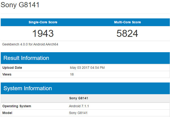Click the multi-core score value 5824
Viewport: 170px width, 117px height.
pos(127,33)
